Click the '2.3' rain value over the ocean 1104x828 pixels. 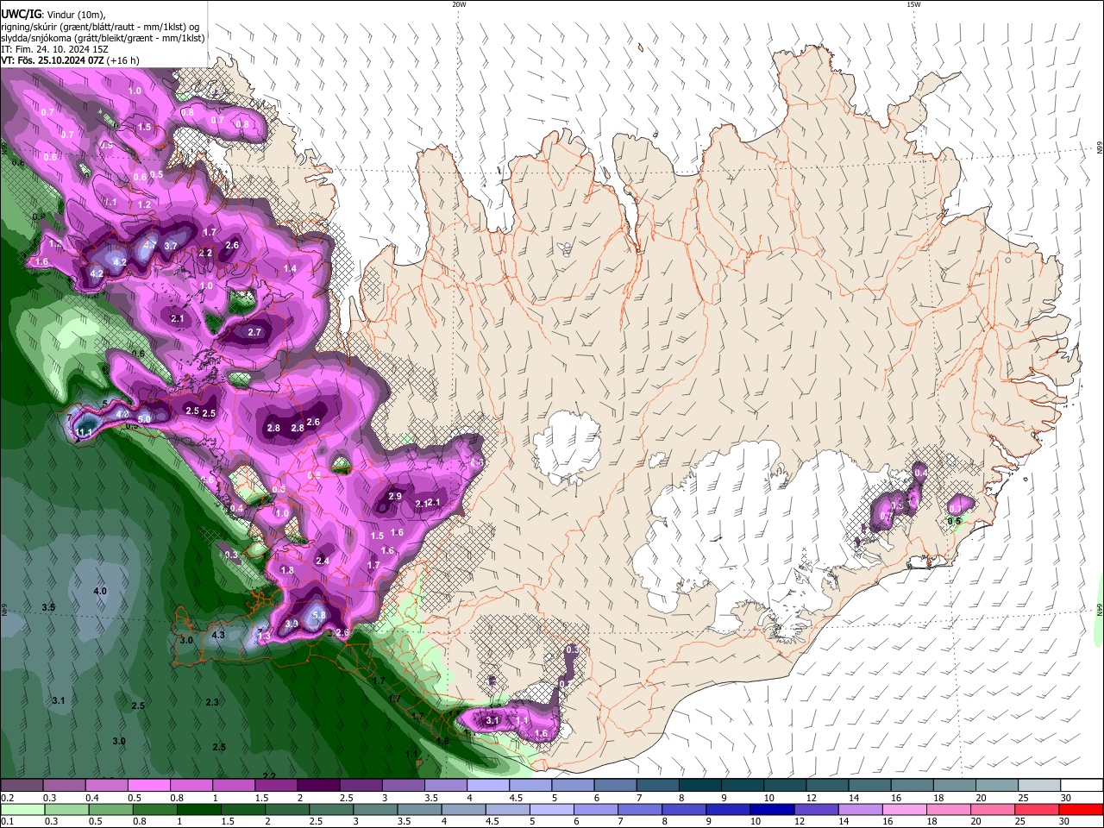212,702
